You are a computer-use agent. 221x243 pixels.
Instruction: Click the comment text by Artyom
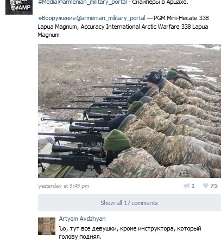(x=130, y=233)
